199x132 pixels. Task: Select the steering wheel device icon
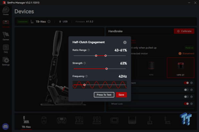pyautogui.click(x=62, y=120)
